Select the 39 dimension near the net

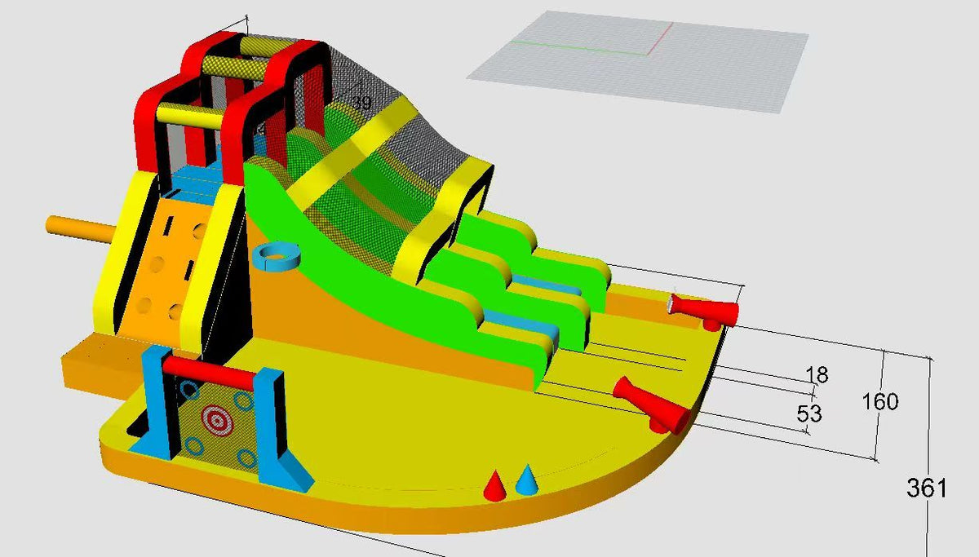361,103
